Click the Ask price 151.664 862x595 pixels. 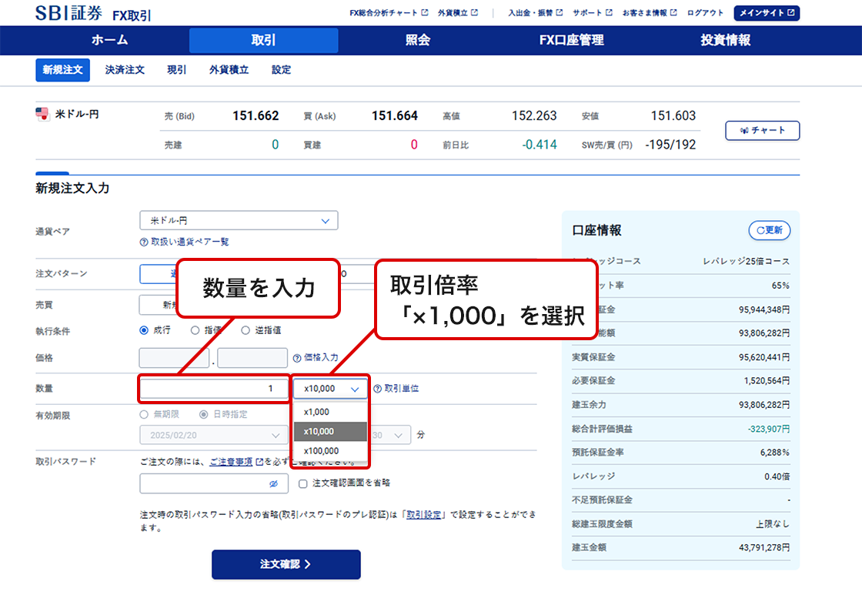pyautogui.click(x=395, y=116)
